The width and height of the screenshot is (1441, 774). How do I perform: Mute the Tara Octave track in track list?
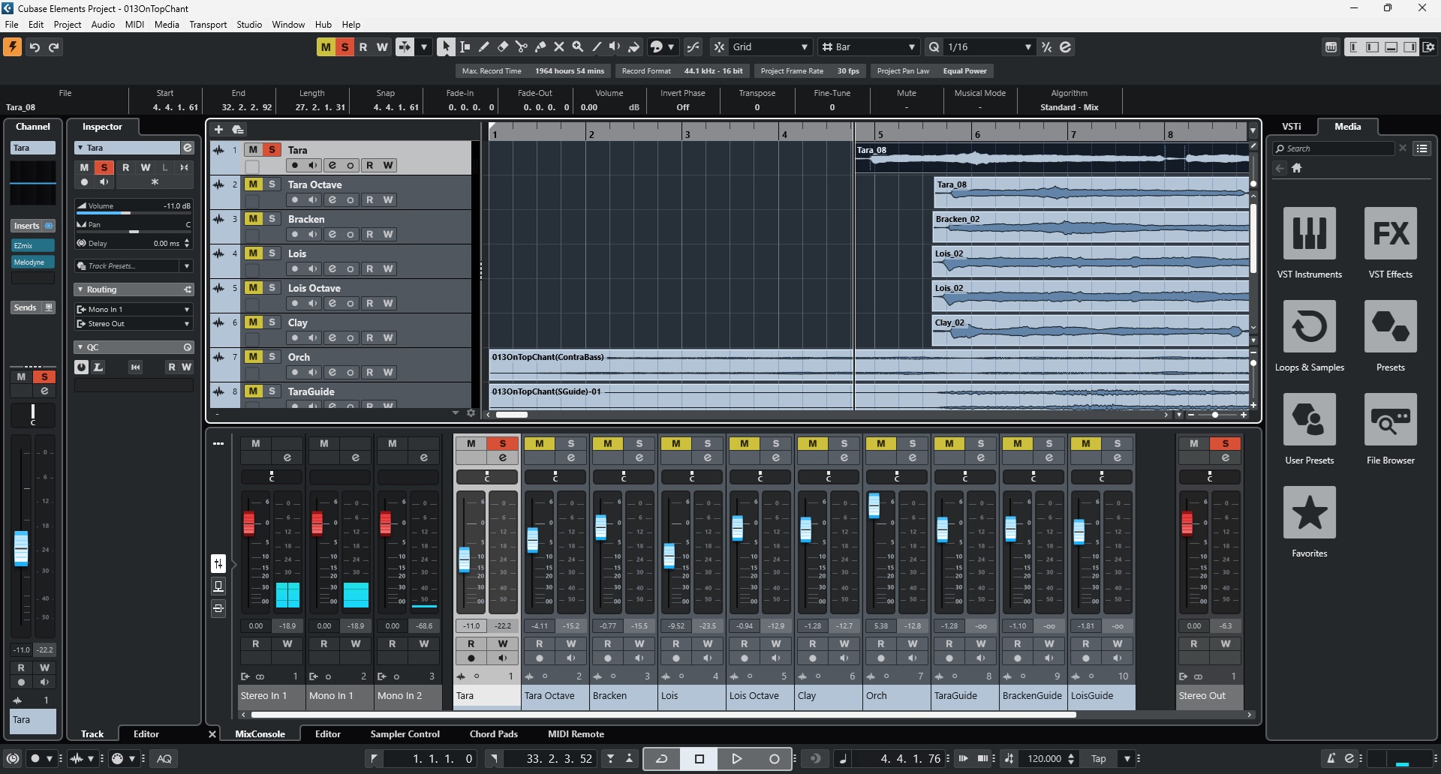point(254,184)
